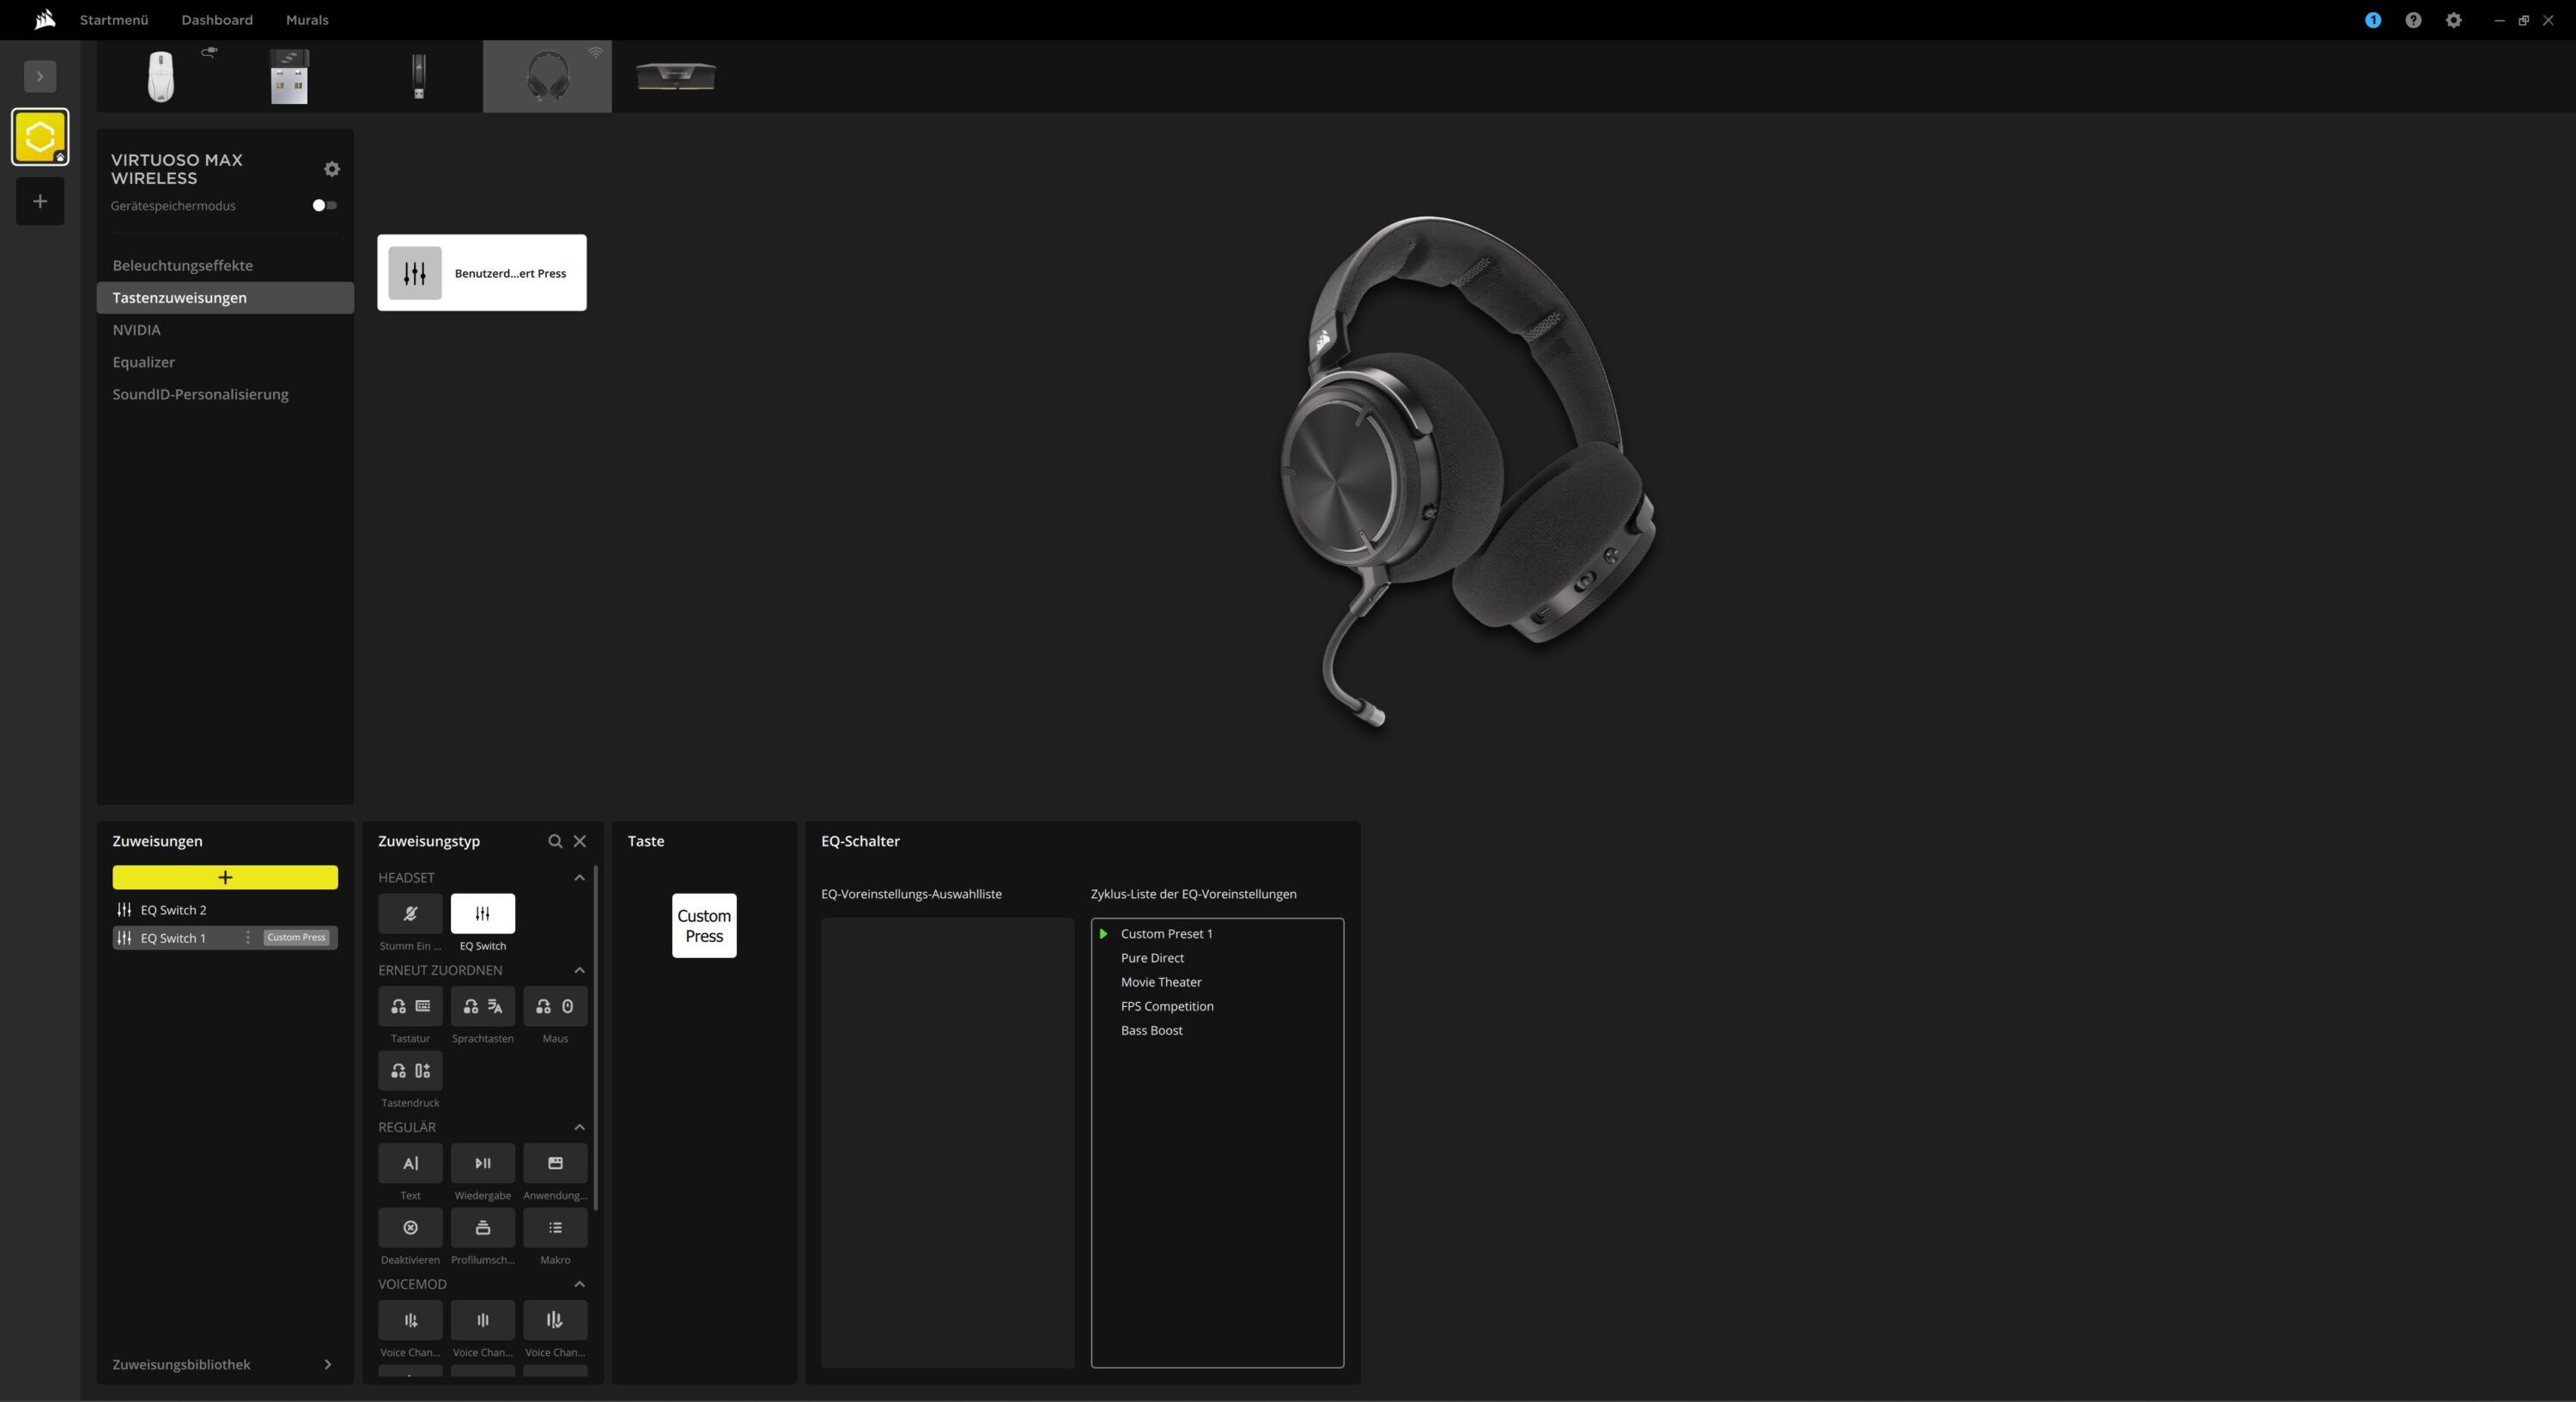
Task: Select the EQ Switch assignment type icon
Action: (482, 913)
